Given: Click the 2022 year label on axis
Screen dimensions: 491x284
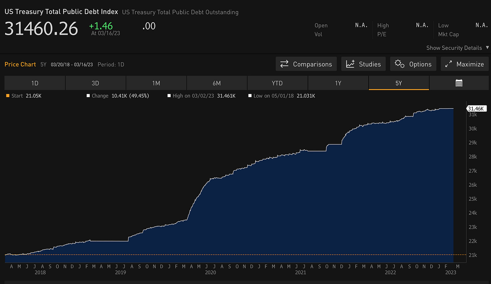Looking at the screenshot, I should pos(390,273).
